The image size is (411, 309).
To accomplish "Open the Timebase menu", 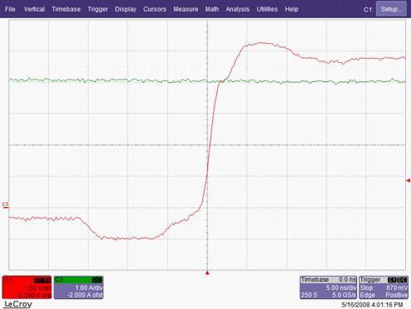I will click(x=66, y=9).
